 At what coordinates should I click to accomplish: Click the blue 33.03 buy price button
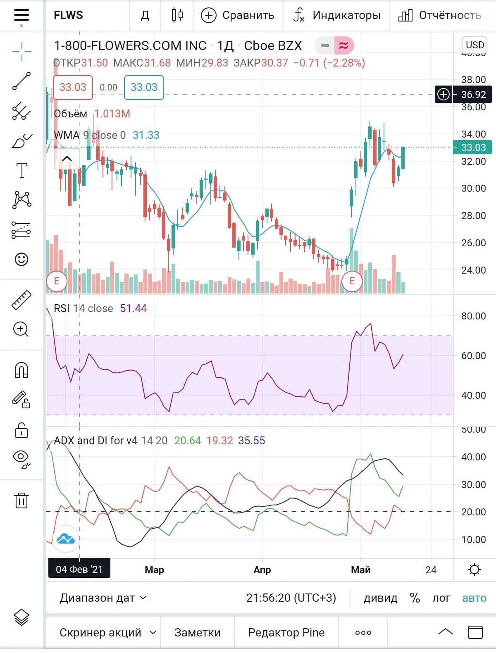point(144,87)
